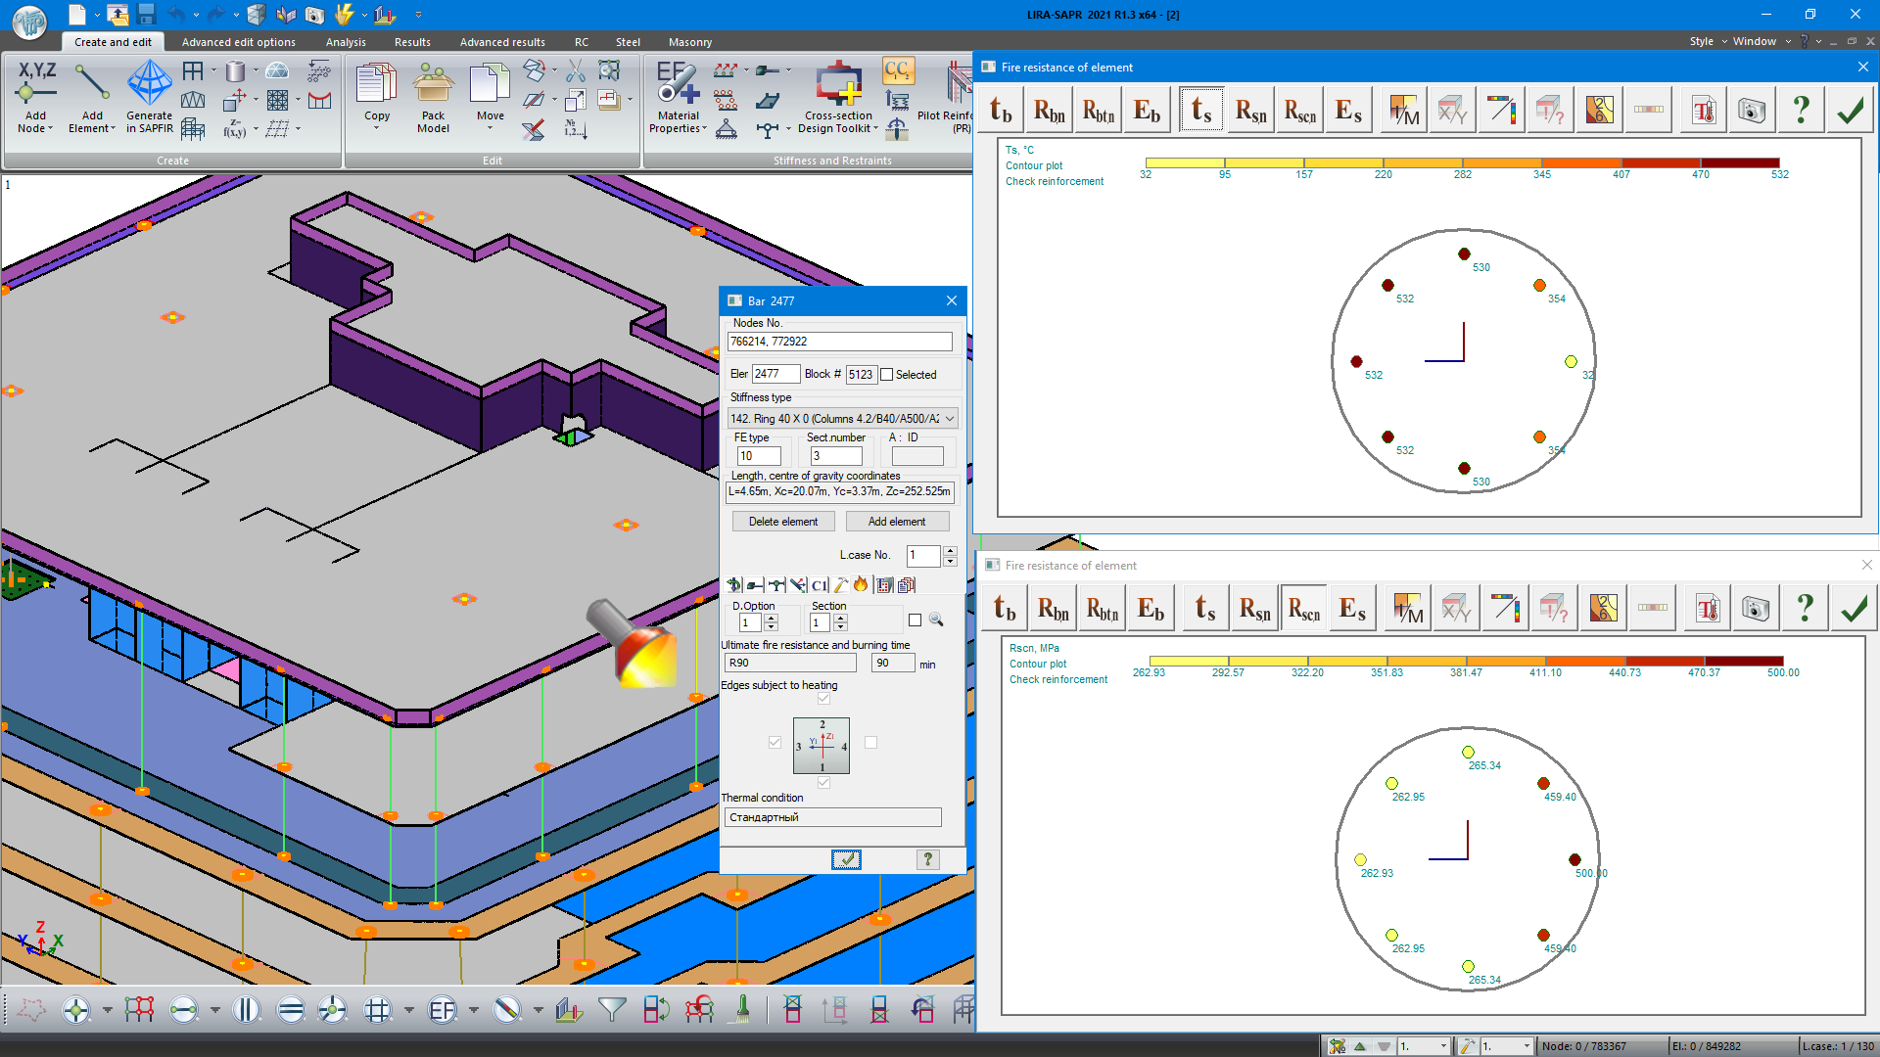Click the magnifier icon beside Section
1880x1057 pixels.
pyautogui.click(x=936, y=620)
